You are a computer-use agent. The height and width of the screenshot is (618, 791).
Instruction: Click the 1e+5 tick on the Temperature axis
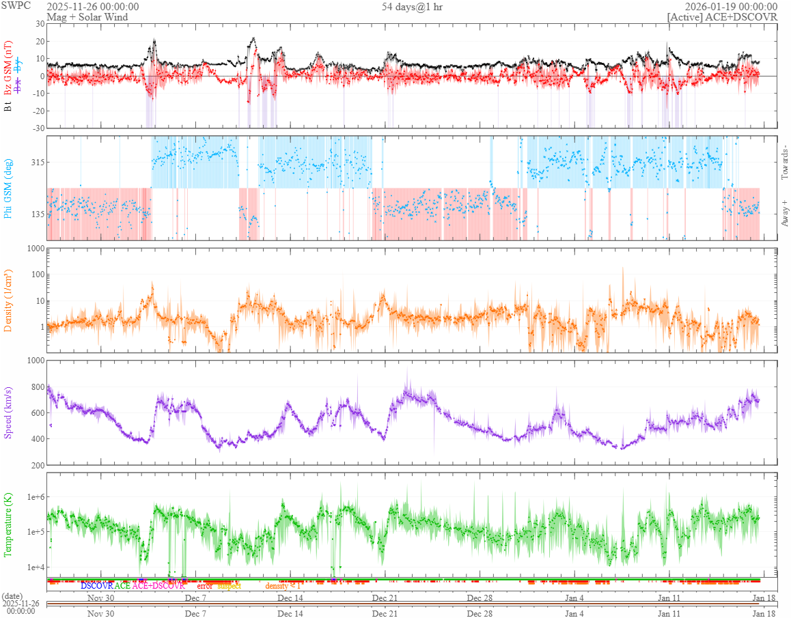click(x=36, y=532)
